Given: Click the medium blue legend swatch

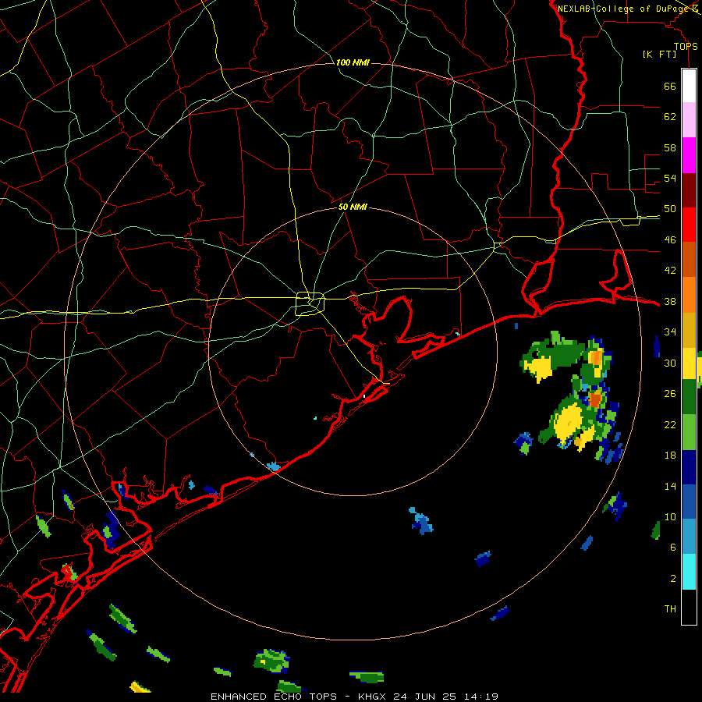Looking at the screenshot, I should tap(689, 502).
